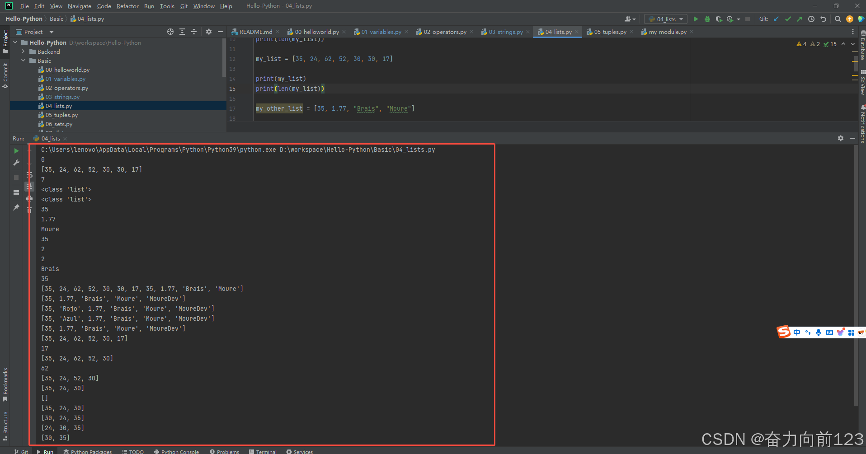Open dropdown arrow next to profile run

pyautogui.click(x=739, y=19)
